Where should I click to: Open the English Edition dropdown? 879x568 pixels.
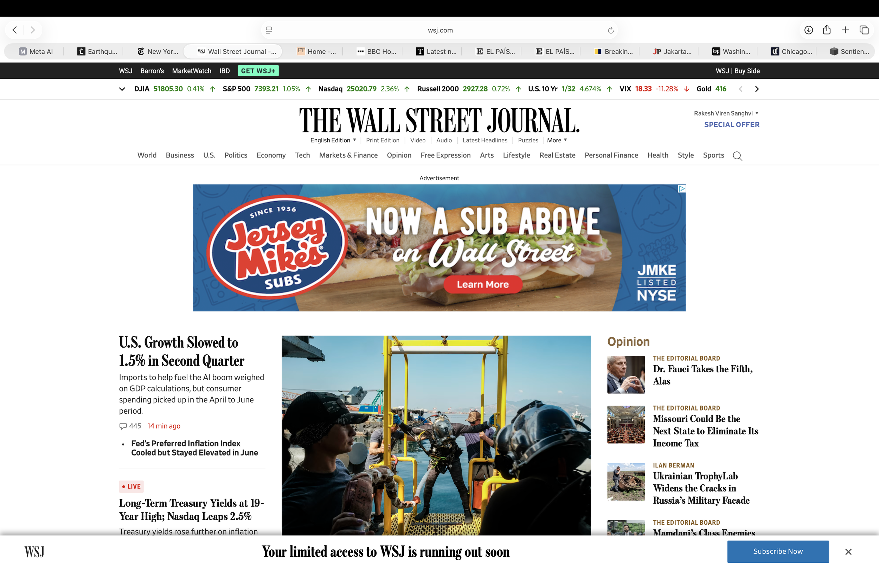(x=333, y=140)
